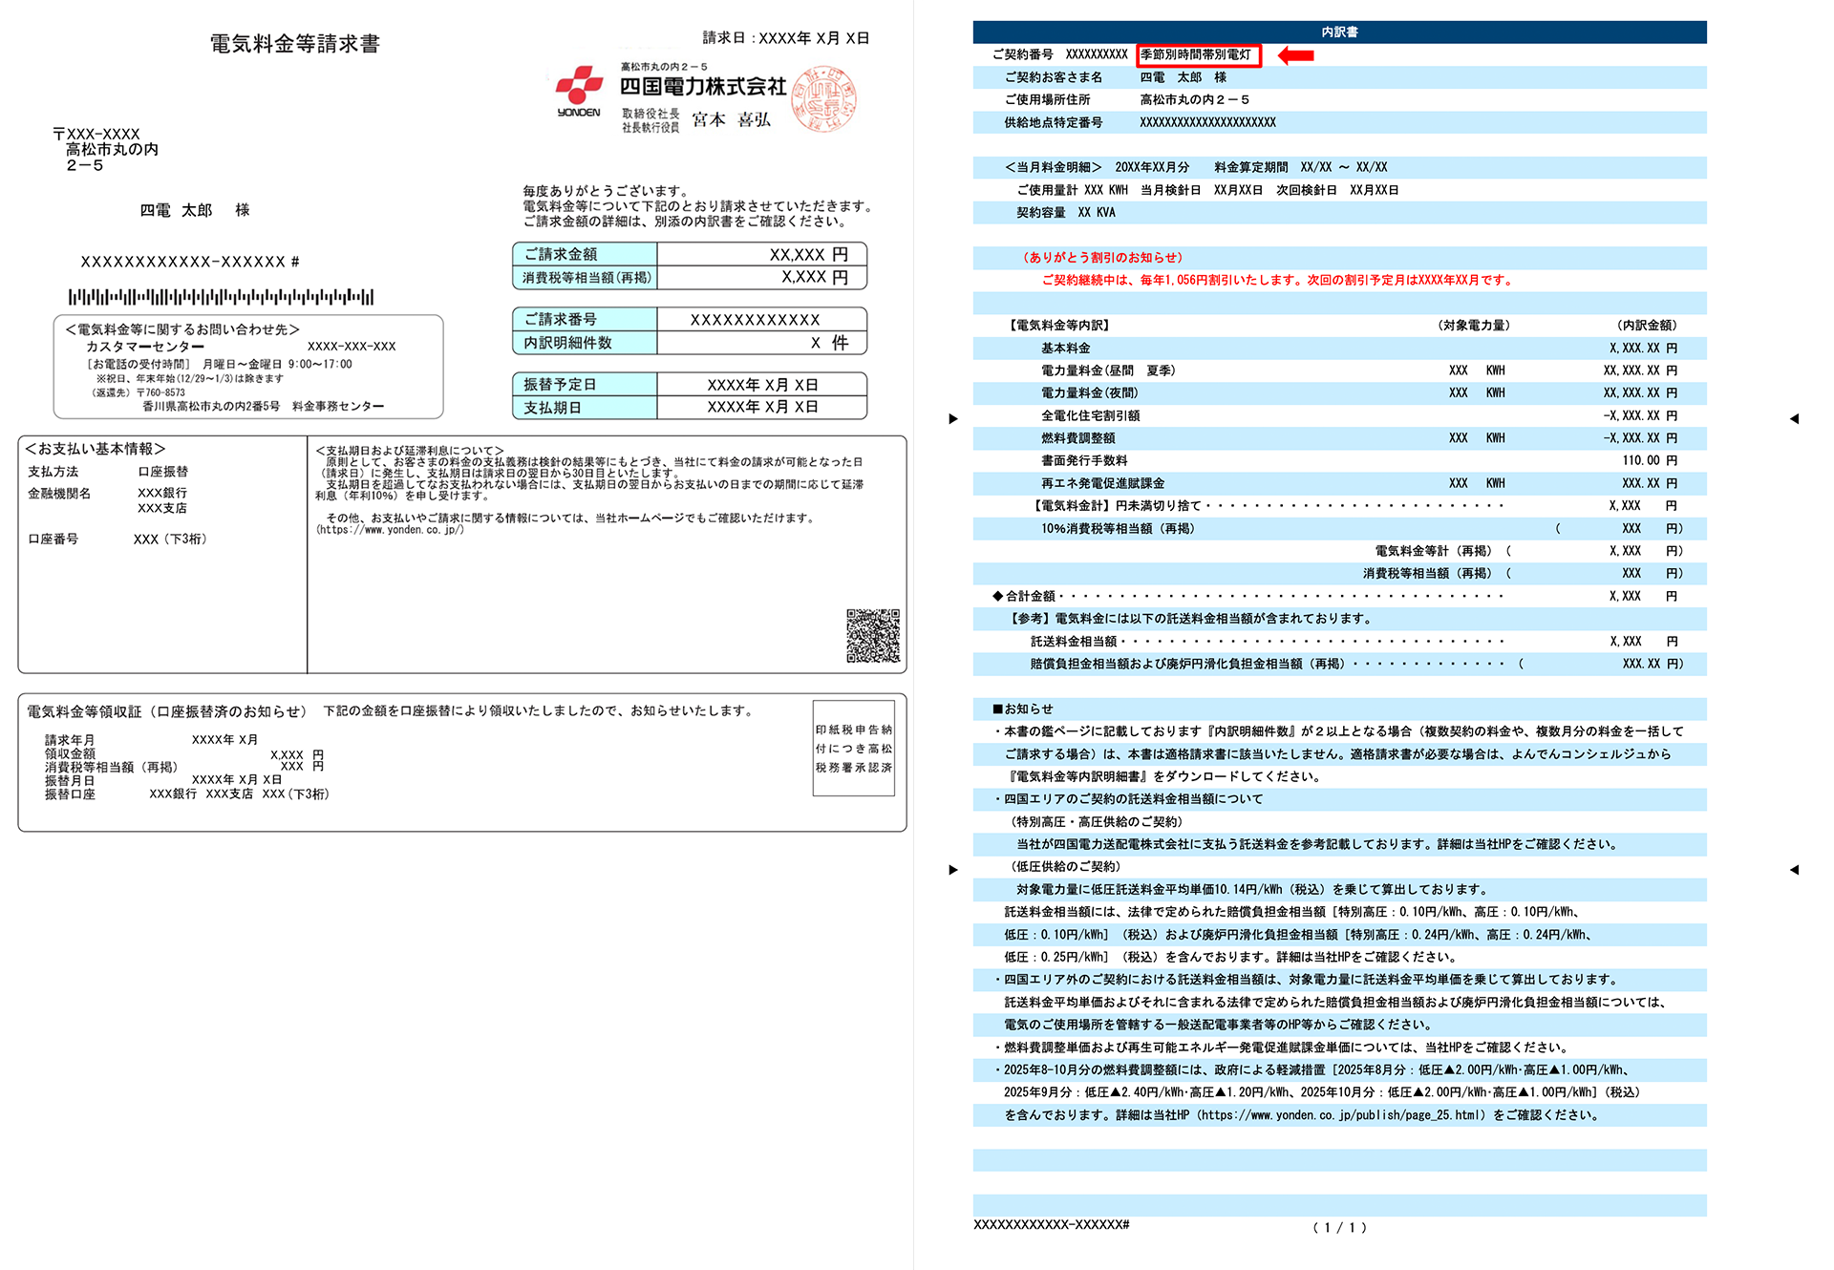
Task: Click lower left black triangle marker
Action: pos(953,869)
